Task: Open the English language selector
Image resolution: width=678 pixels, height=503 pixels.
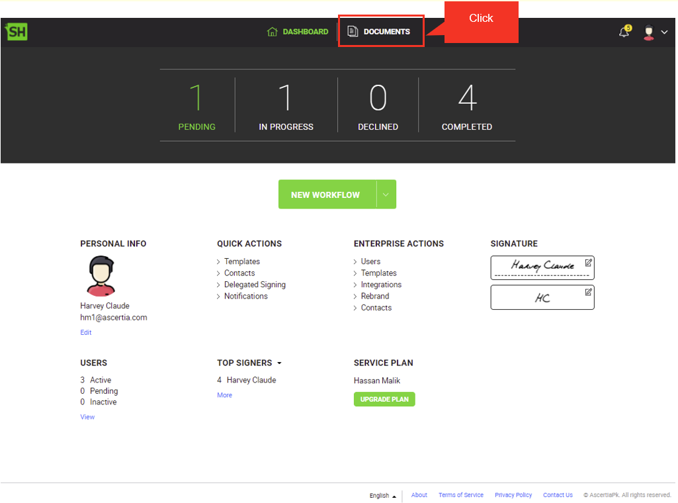Action: click(x=383, y=495)
